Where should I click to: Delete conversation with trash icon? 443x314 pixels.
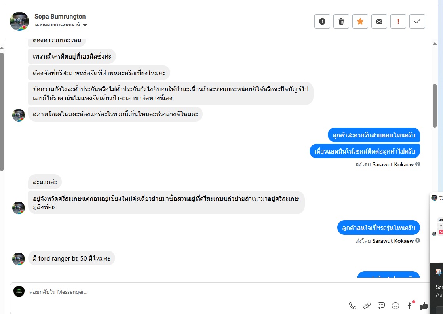341,21
